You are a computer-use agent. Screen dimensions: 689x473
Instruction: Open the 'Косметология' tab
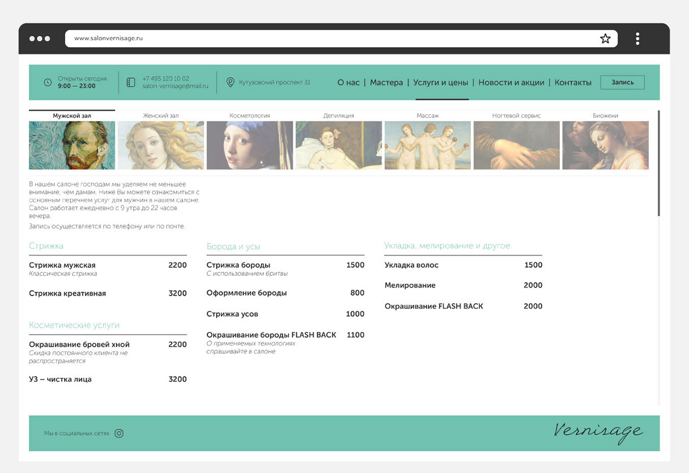(x=250, y=116)
